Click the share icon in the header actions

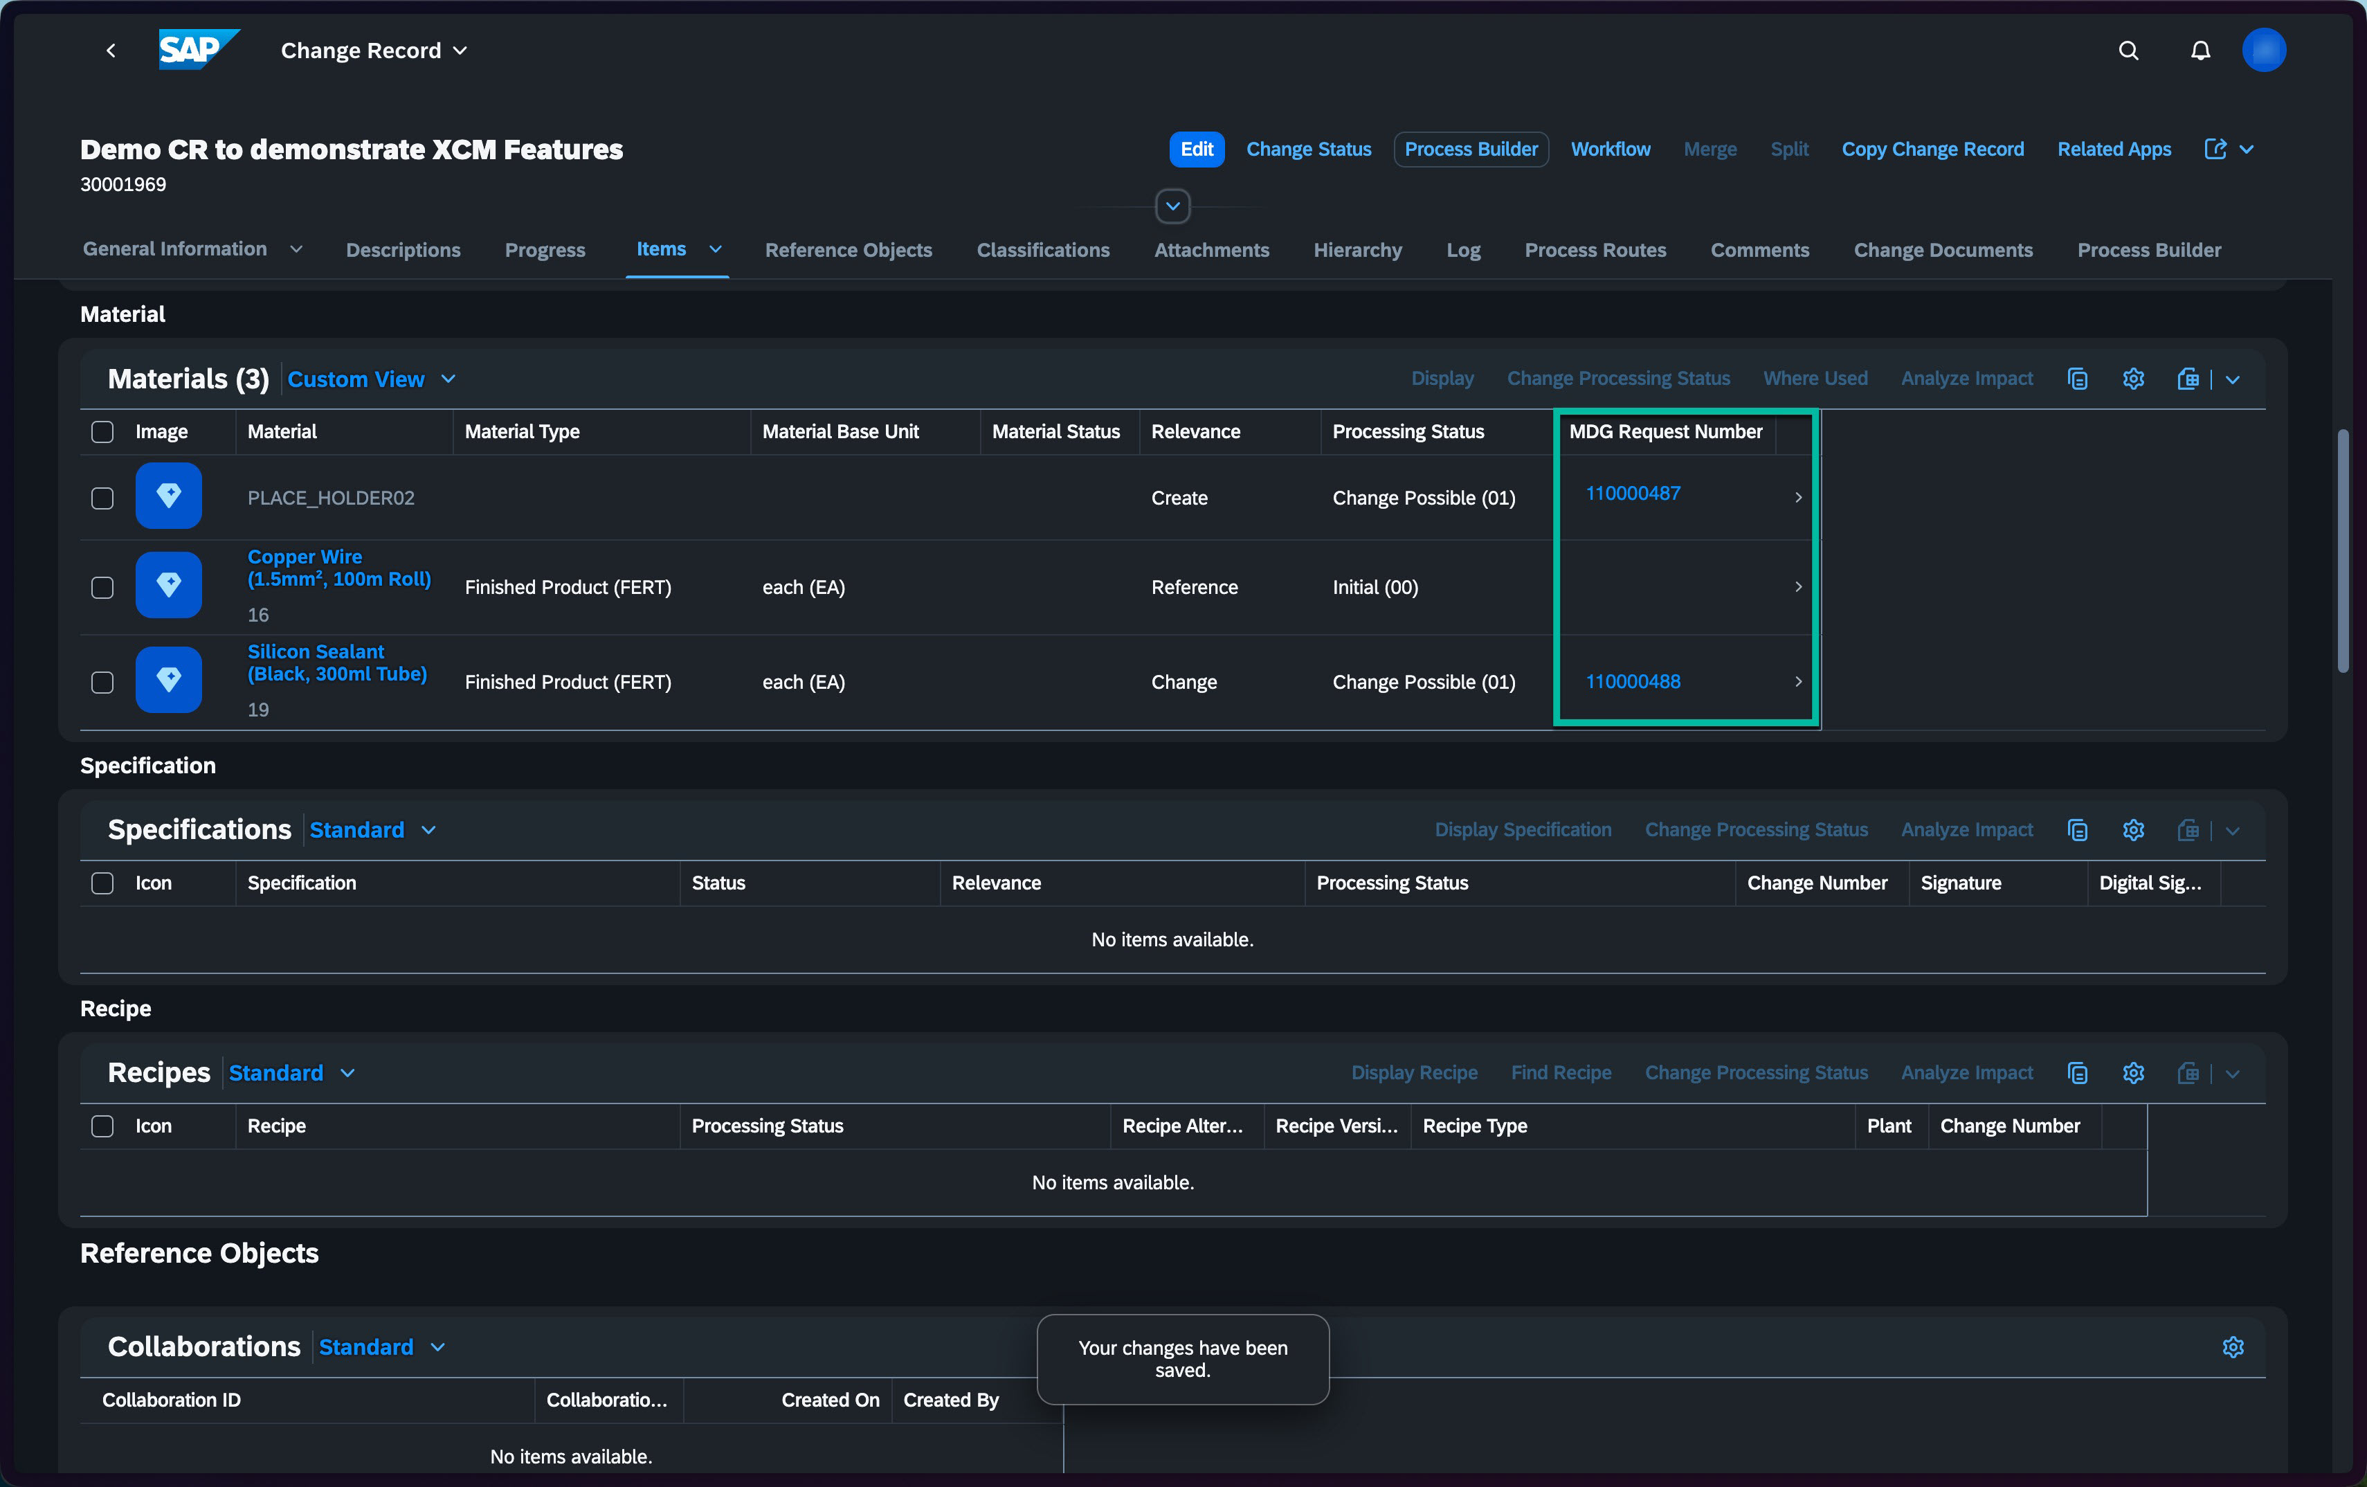(2215, 150)
